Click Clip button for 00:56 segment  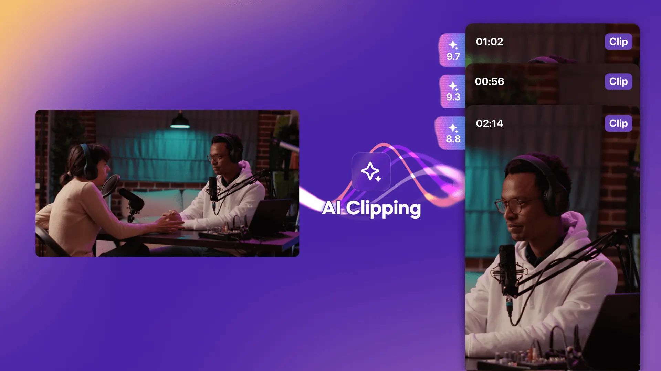(618, 81)
